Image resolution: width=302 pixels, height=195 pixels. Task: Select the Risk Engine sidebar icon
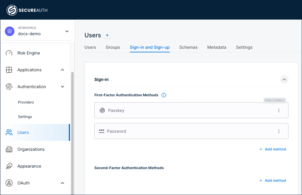click(x=9, y=53)
